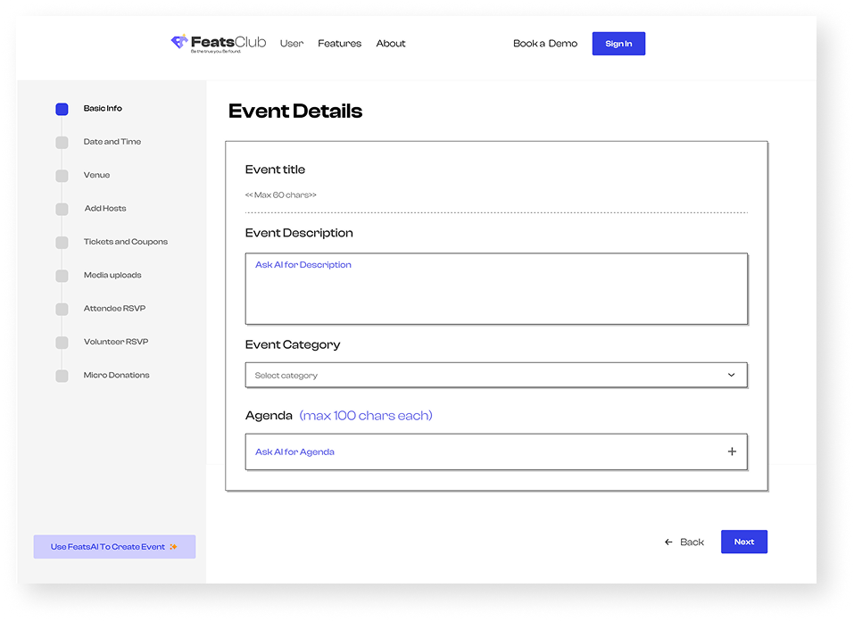
Task: Click the Book a Demo link
Action: coord(544,44)
